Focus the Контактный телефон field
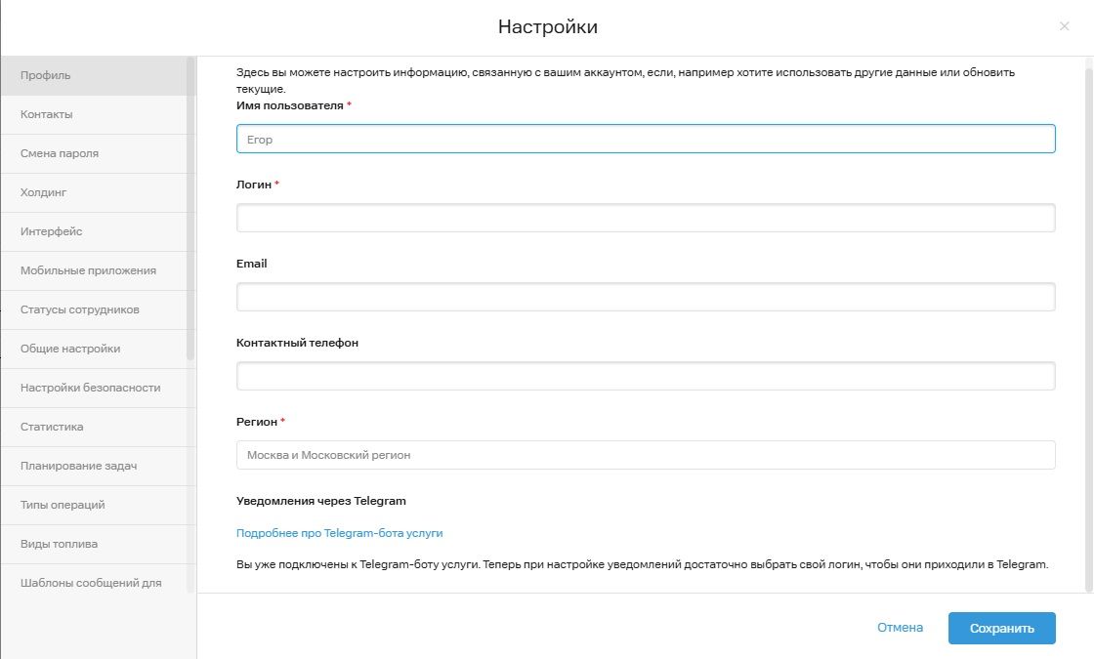Viewport: 1094px width, 659px height. 645,376
